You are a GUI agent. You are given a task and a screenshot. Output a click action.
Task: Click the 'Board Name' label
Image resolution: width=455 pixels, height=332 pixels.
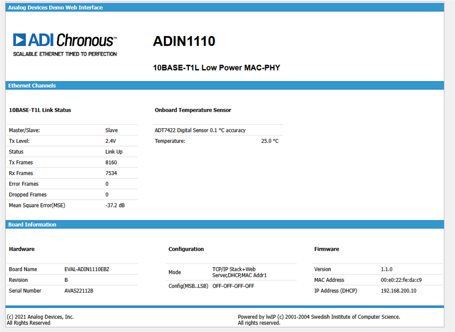point(23,269)
